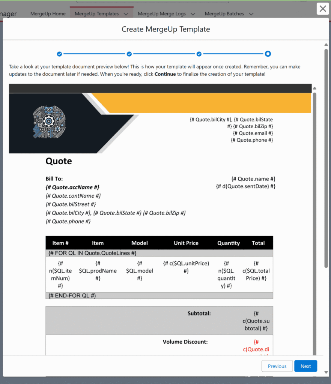Click the Next button to continue

[305, 366]
